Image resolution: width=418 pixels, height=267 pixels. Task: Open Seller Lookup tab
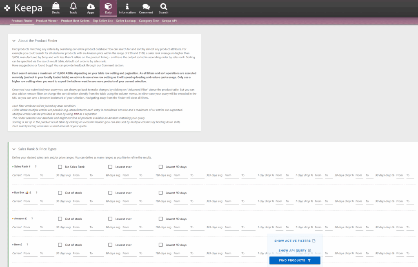coord(126,21)
